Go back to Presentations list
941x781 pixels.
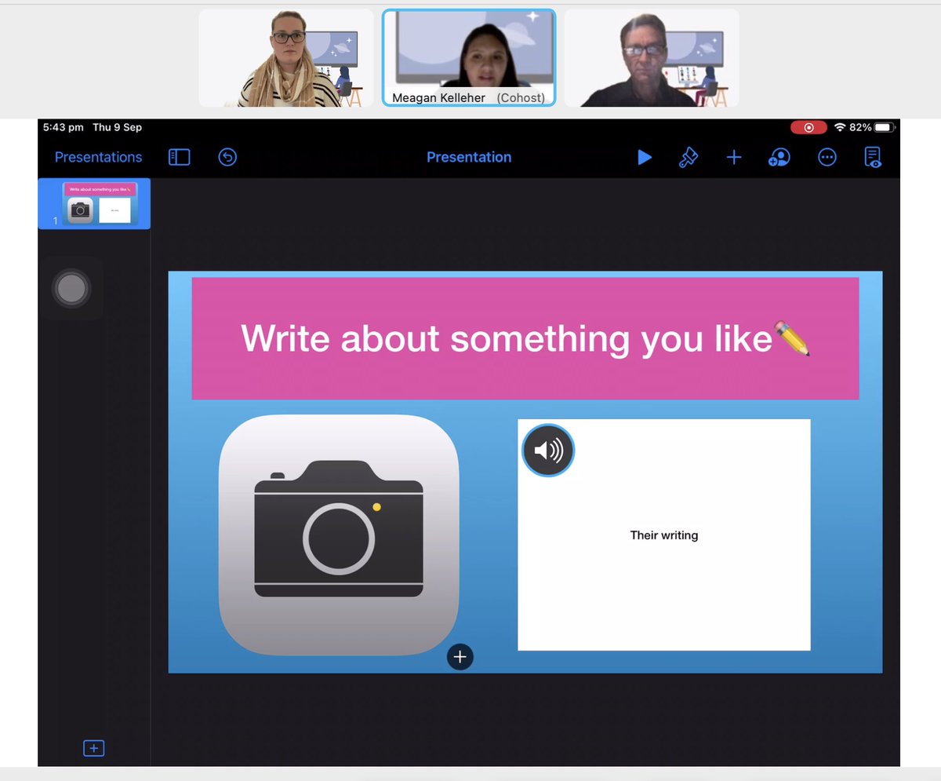[98, 157]
